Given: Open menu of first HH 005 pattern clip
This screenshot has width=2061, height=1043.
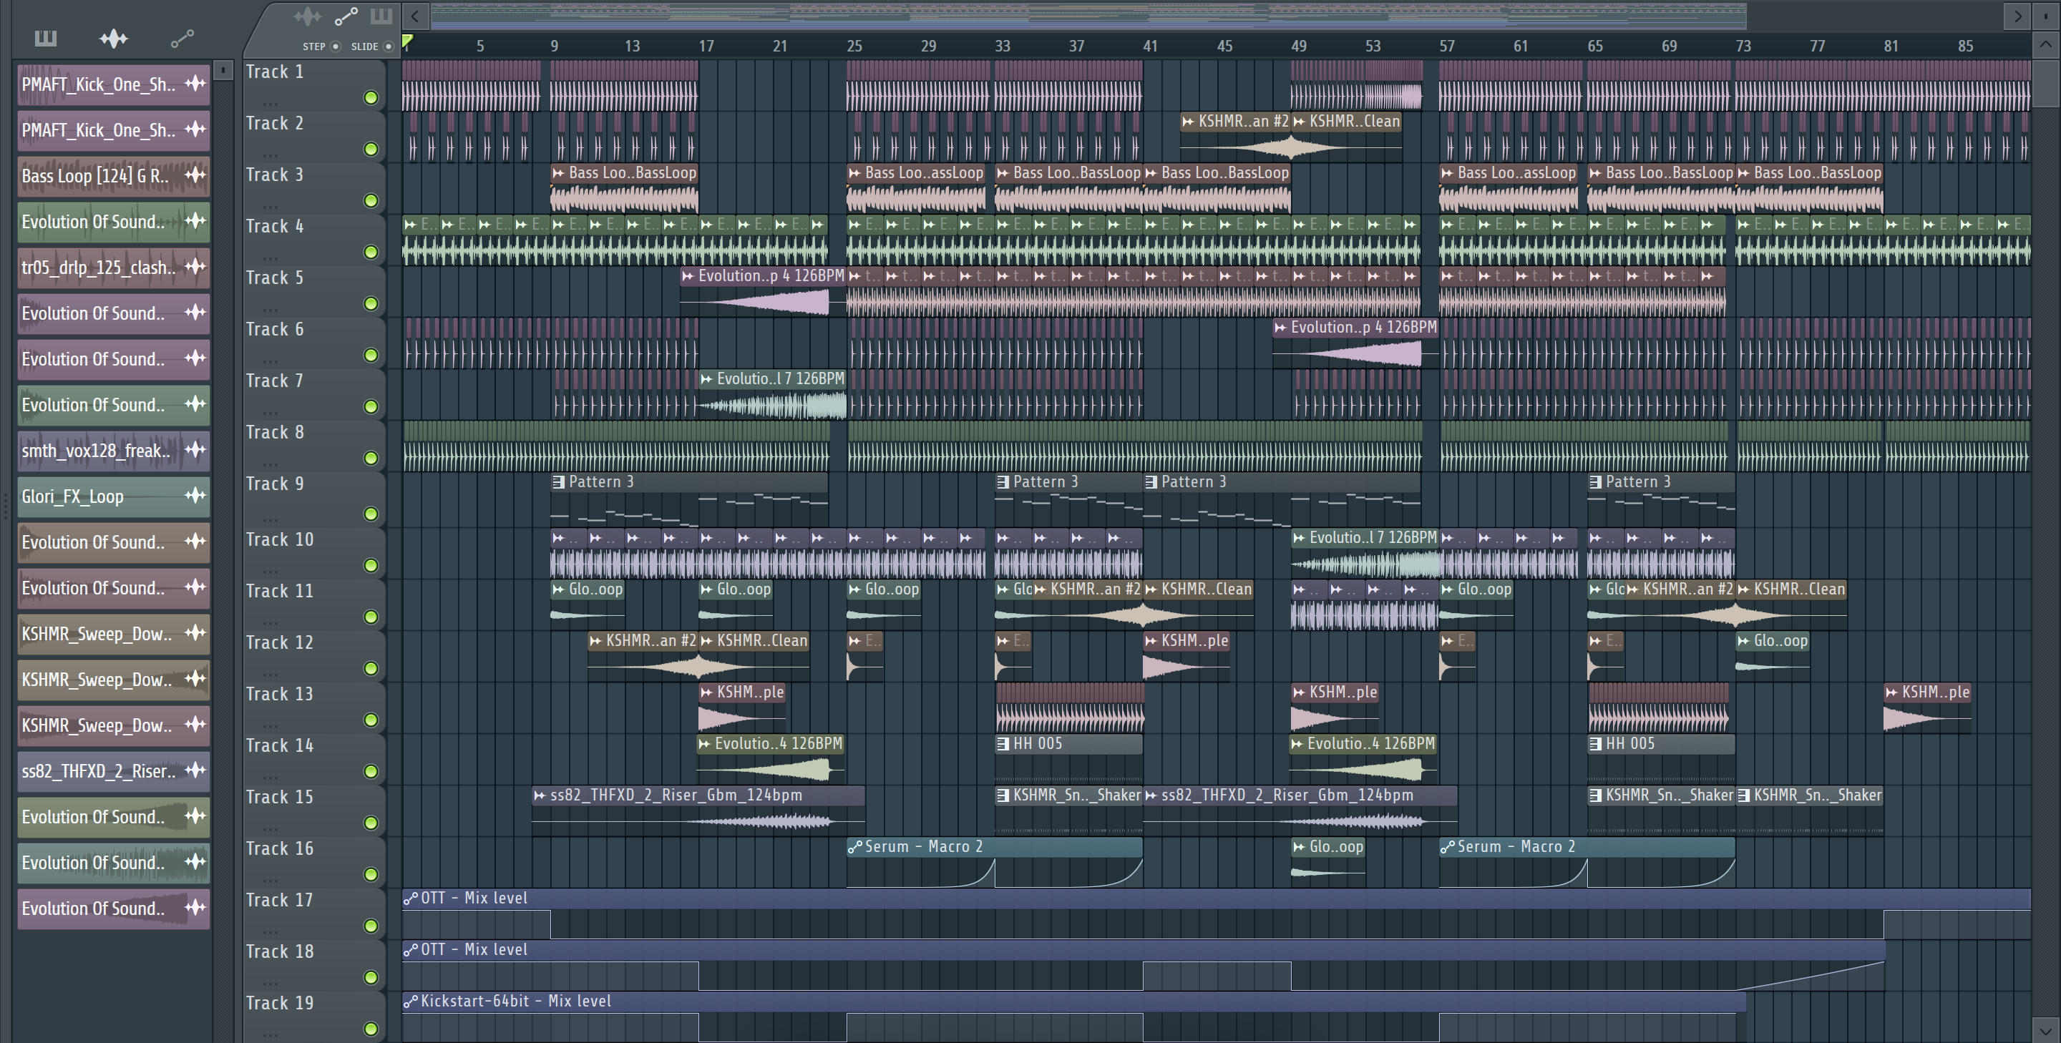Looking at the screenshot, I should [1003, 744].
